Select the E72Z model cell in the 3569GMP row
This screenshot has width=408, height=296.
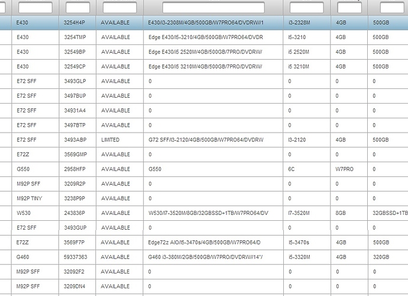(x=23, y=155)
